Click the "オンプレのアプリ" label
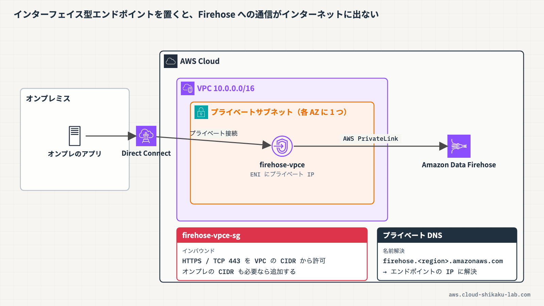The height and width of the screenshot is (306, 544). [x=75, y=154]
